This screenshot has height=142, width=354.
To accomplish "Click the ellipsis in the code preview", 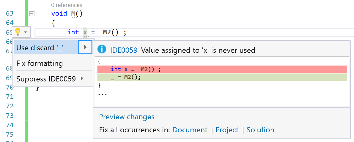I will point(102,94).
